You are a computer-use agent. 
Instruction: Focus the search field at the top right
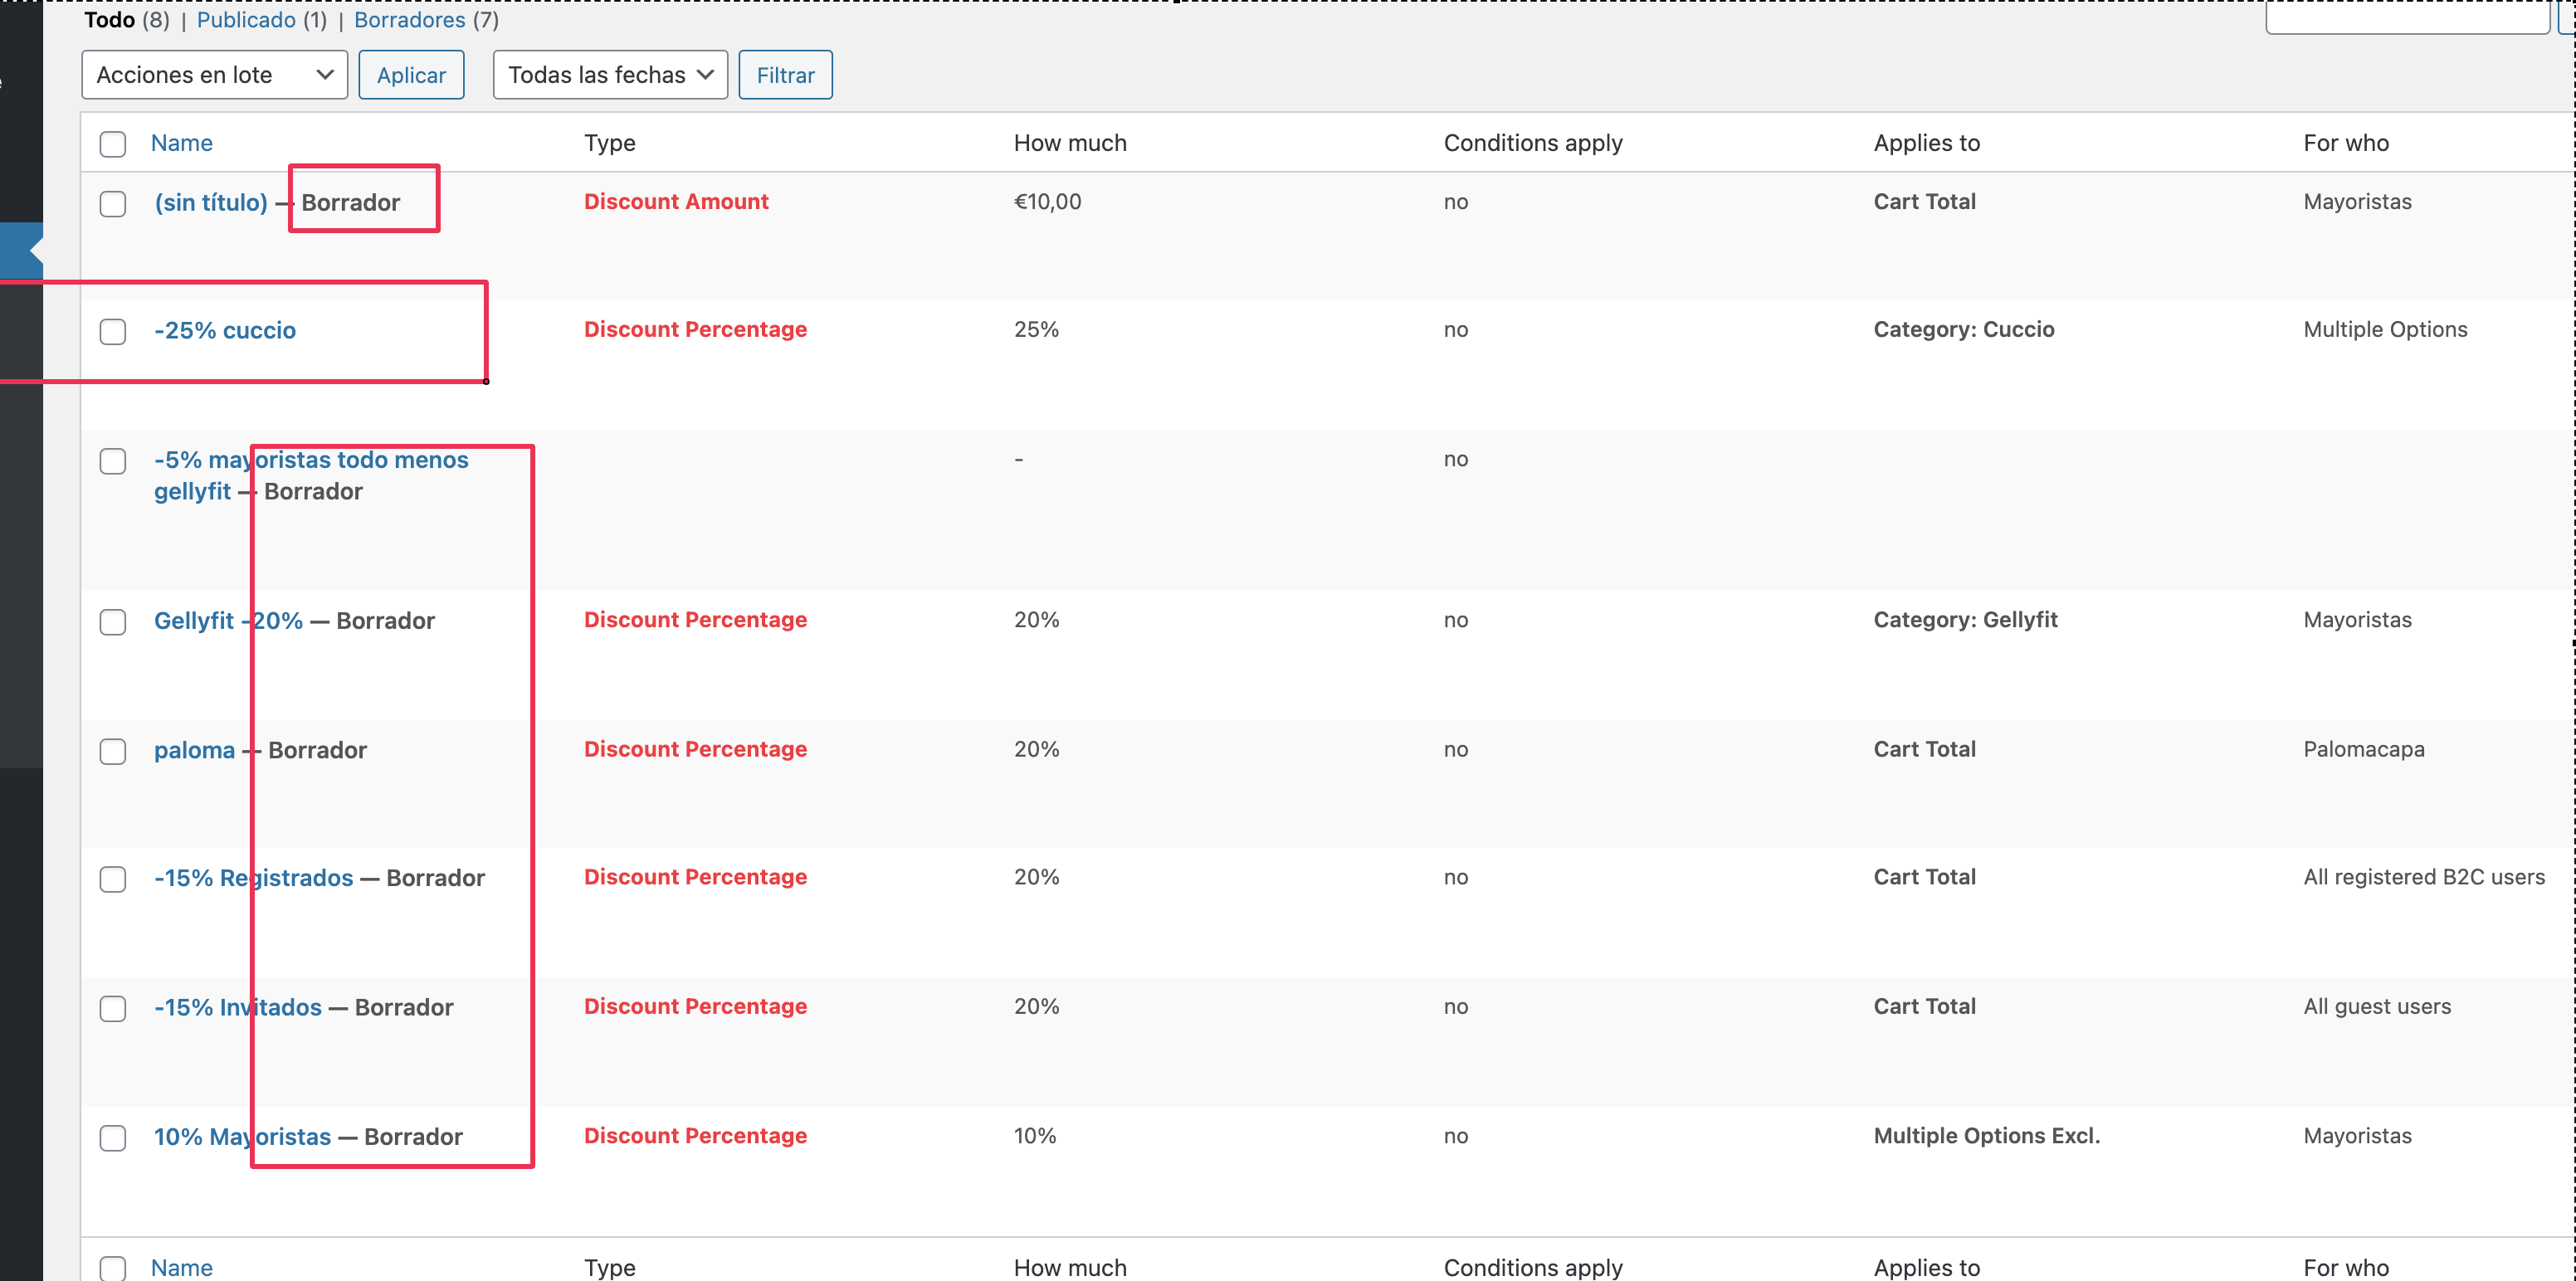(x=2407, y=17)
